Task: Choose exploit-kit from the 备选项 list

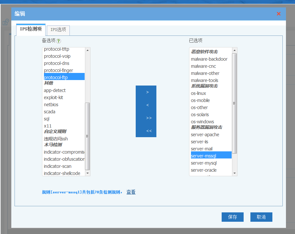Action: pyautogui.click(x=54, y=97)
